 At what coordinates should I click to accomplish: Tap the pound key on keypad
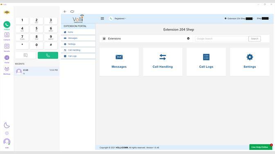(x=51, y=45)
